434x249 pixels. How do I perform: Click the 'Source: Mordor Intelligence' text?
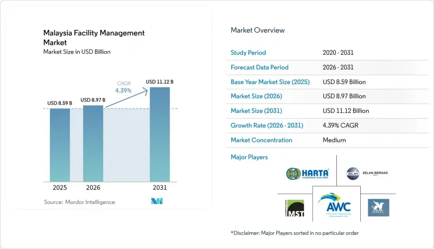coord(79,202)
